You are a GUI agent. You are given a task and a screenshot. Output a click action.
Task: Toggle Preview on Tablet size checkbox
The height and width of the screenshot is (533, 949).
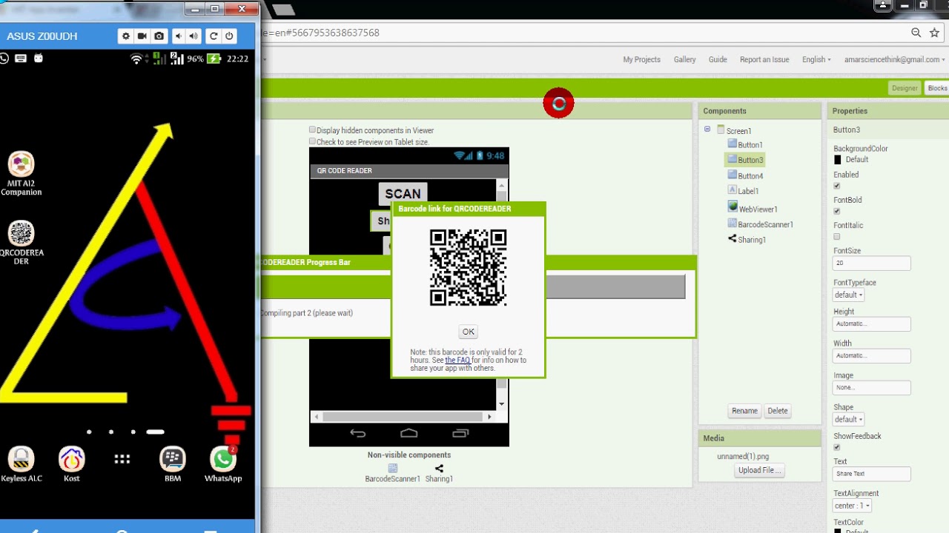(312, 141)
